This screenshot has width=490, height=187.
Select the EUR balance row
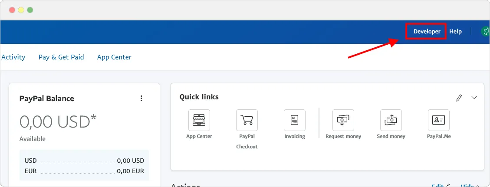click(84, 171)
